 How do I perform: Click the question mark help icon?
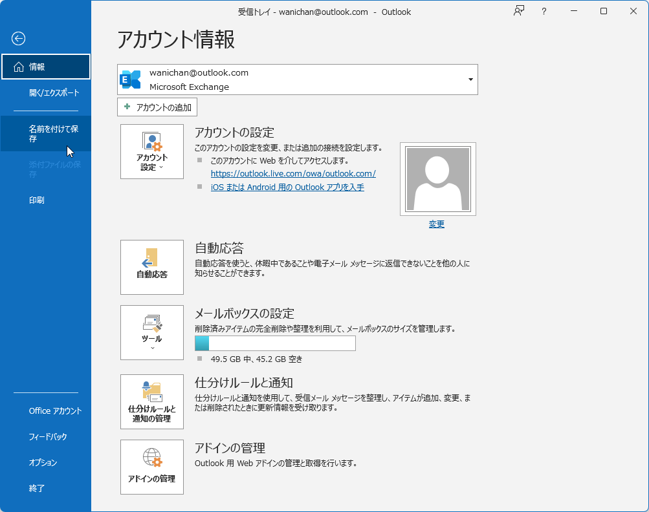pos(544,12)
